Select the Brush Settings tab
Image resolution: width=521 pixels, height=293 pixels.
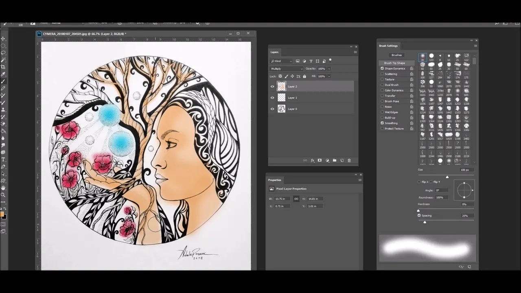tap(388, 46)
